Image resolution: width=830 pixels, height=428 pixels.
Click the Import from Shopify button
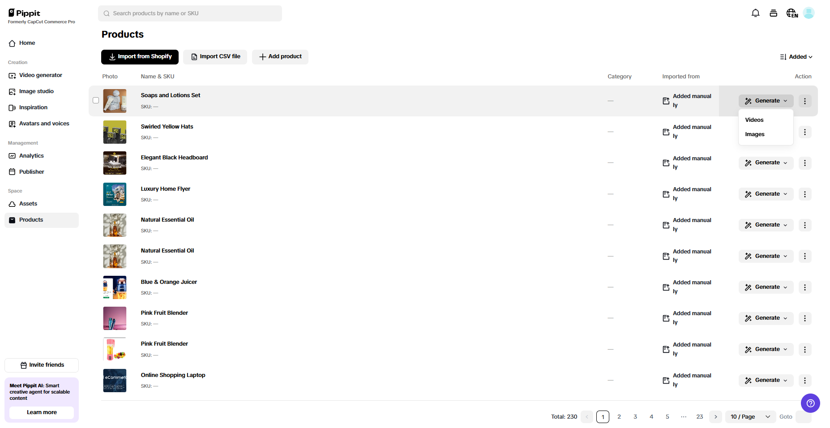(140, 57)
